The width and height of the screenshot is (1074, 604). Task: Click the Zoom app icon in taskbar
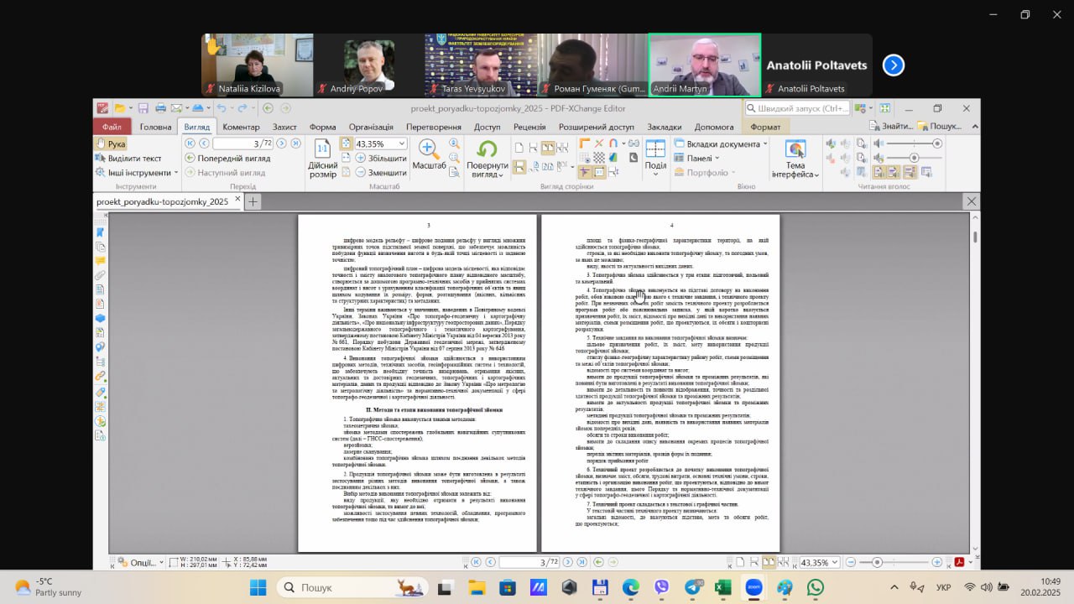point(753,587)
